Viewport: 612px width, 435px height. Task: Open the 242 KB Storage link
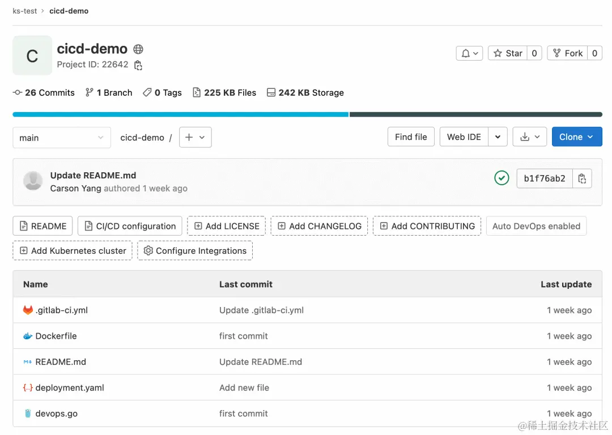coord(305,92)
